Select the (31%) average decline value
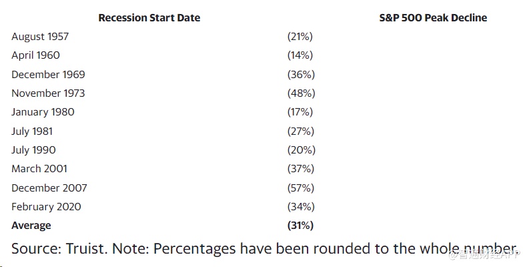Image resolution: width=527 pixels, height=267 pixels. tap(300, 226)
